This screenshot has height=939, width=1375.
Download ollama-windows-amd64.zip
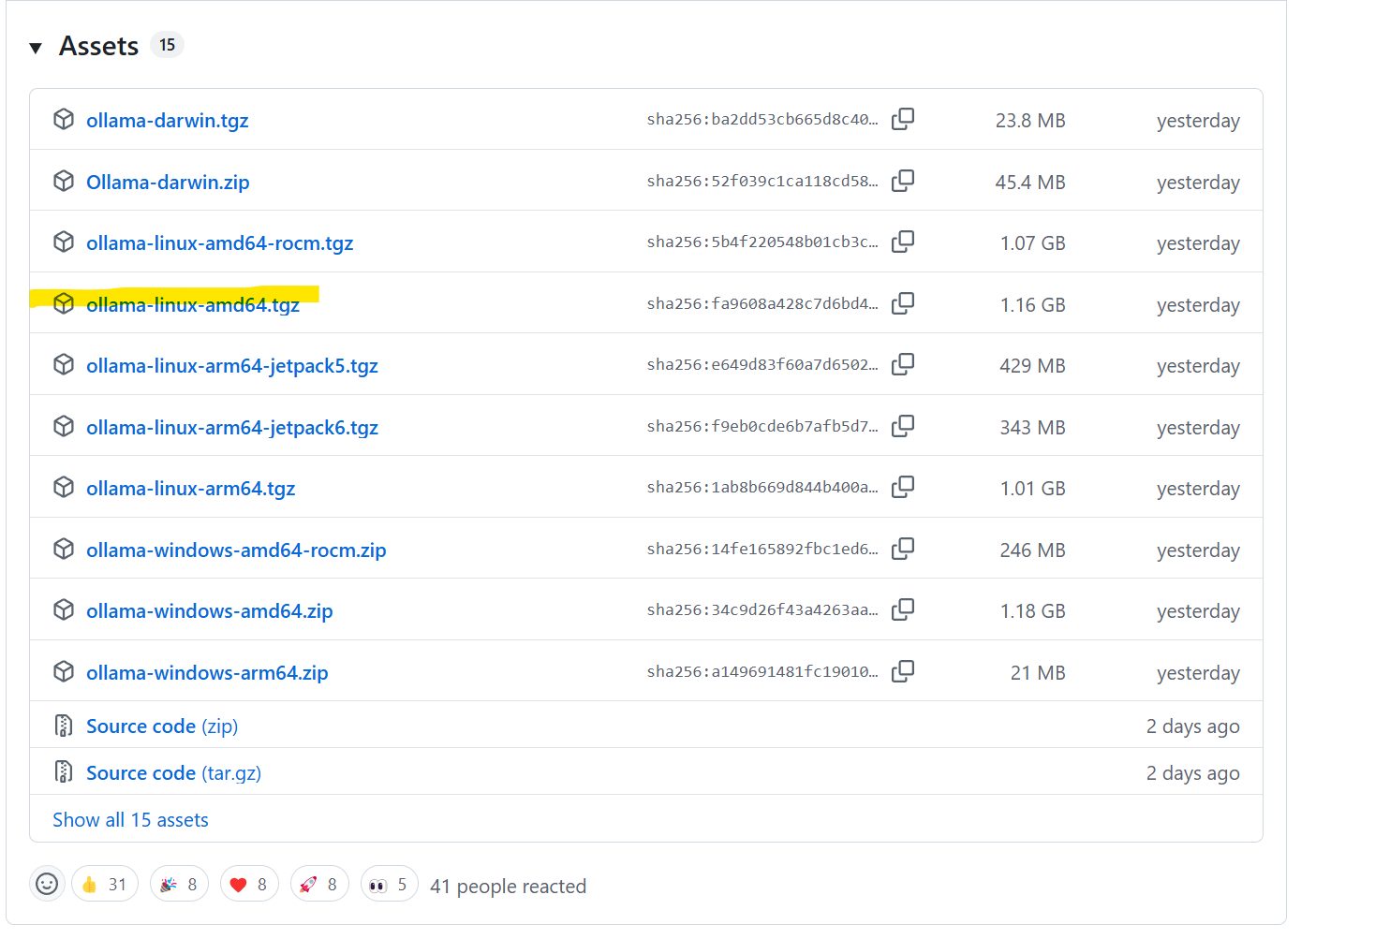(210, 611)
